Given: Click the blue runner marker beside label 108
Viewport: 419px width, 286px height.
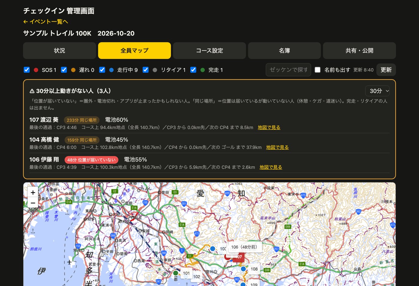Looking at the screenshot, I should 243,269.
